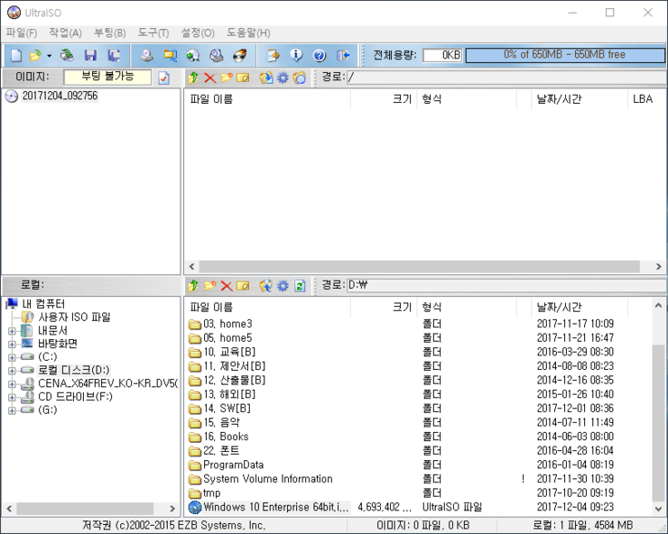
Task: Expand the CENA_X64FREV_KO-KR_DV5 drive node
Action: click(x=12, y=384)
